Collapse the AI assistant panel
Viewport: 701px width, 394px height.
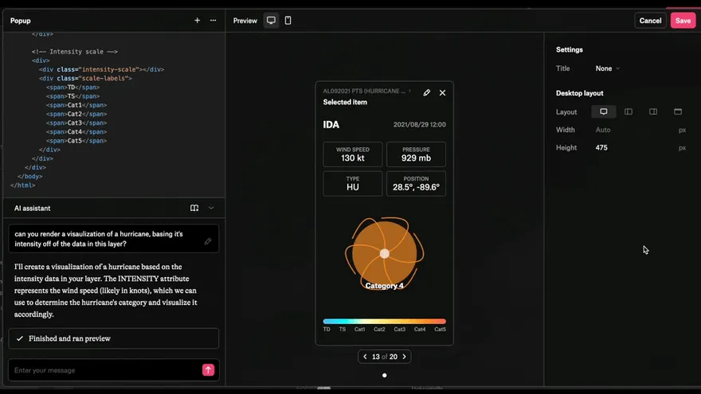coord(211,209)
